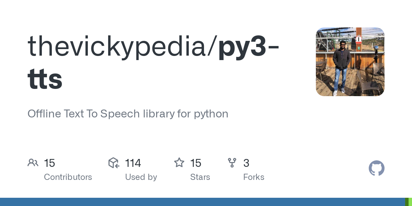This screenshot has width=412, height=206.
Task: Click the Stars star icon
Action: pos(179,162)
